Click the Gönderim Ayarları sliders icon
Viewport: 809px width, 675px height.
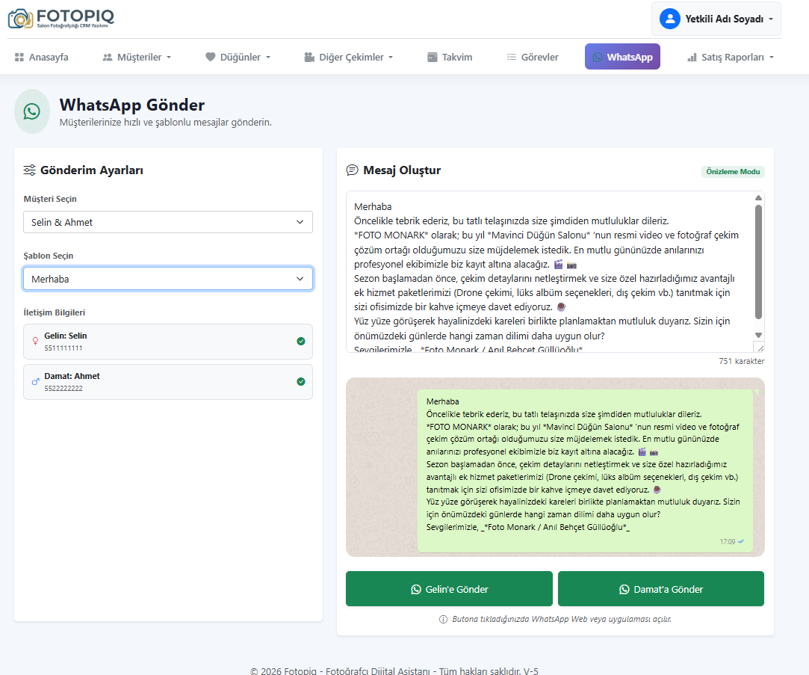[x=30, y=170]
